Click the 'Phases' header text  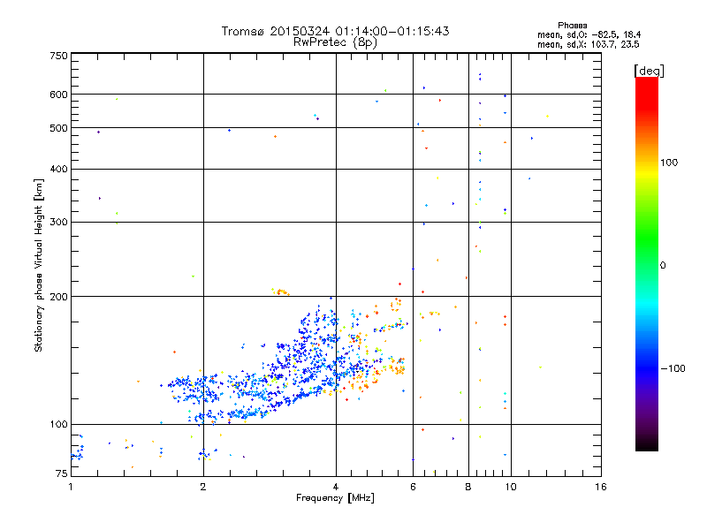click(x=572, y=26)
